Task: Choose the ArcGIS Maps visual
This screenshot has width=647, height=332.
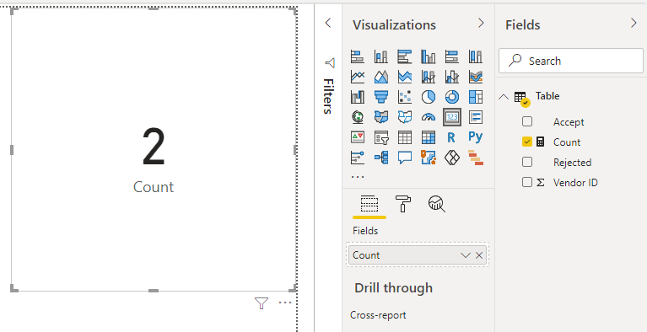Action: [429, 157]
